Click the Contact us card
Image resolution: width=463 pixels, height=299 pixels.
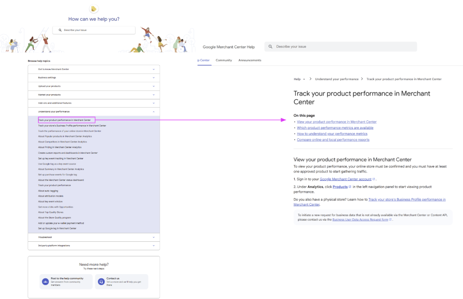tap(122, 282)
